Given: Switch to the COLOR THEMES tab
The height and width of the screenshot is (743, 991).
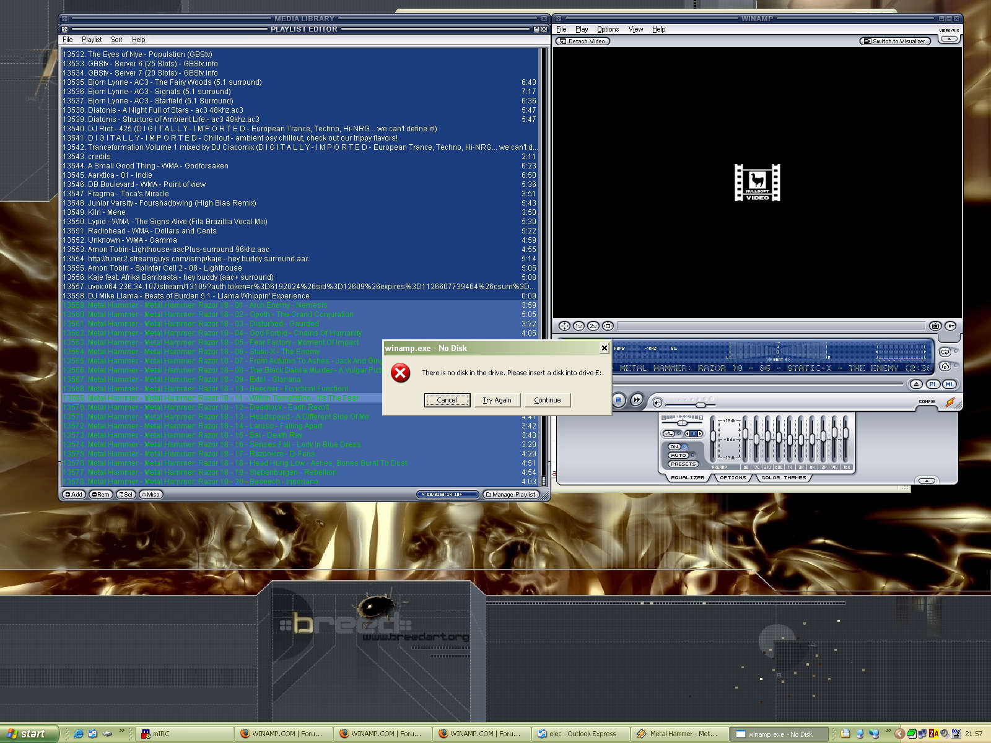Looking at the screenshot, I should tap(784, 478).
